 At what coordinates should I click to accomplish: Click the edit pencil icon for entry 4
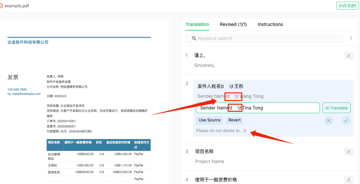(348, 180)
